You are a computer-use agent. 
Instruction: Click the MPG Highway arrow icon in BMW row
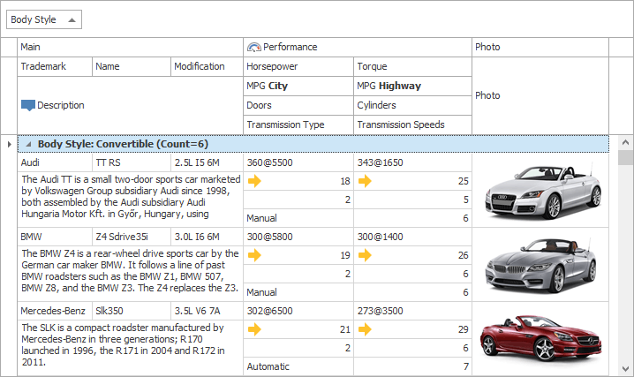pyautogui.click(x=365, y=255)
